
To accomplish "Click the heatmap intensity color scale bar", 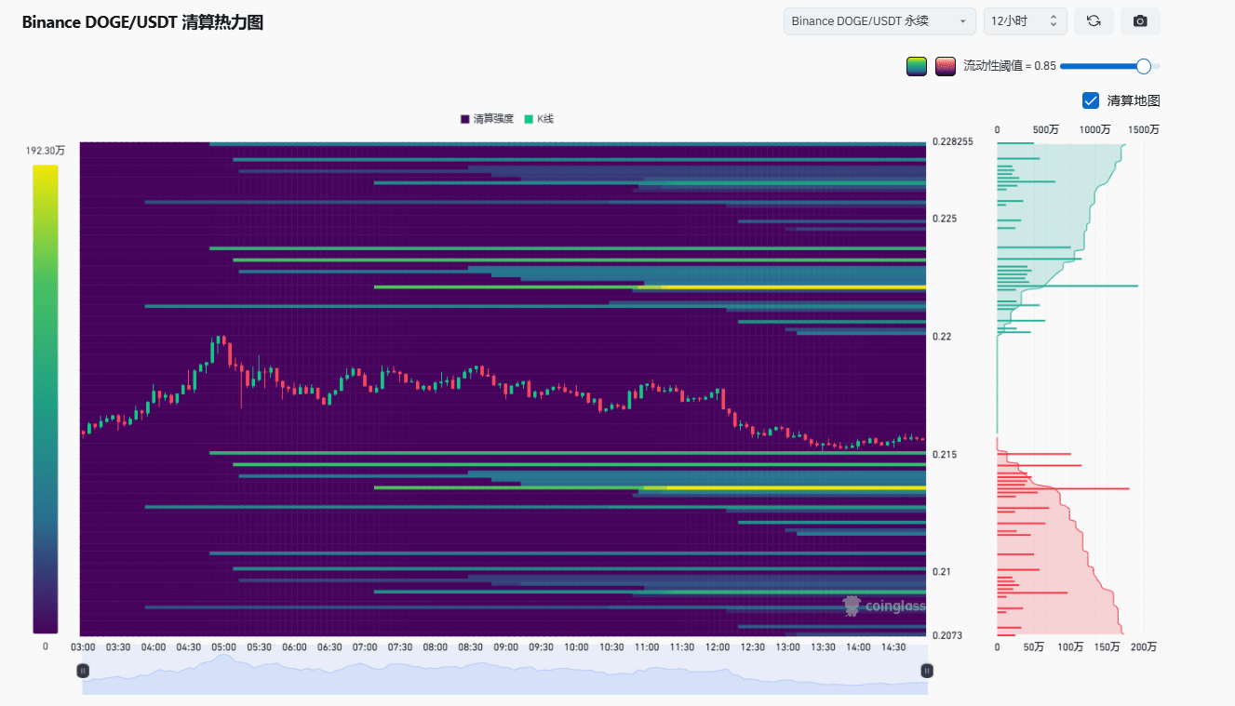I will coord(46,399).
